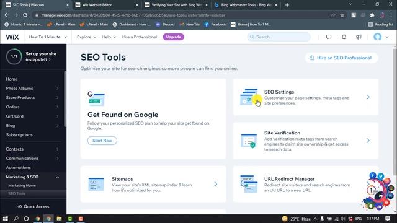Open Quick Access at sidebar bottom
The height and width of the screenshot is (223, 397).
point(33,206)
